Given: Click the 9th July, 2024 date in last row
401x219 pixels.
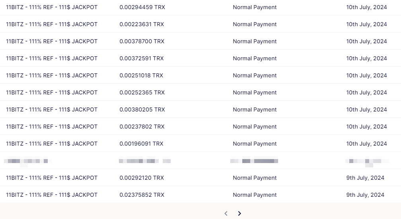Looking at the screenshot, I should coord(365,195).
